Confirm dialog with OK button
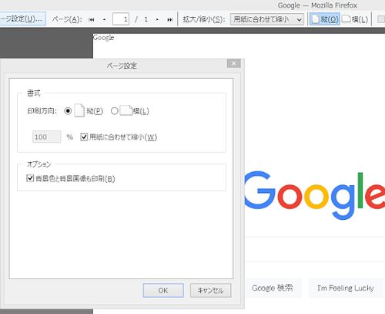This screenshot has height=314, width=385. [x=163, y=290]
